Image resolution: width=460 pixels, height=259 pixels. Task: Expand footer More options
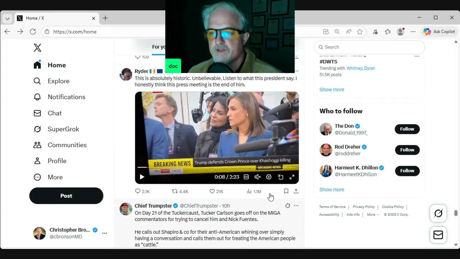pyautogui.click(x=373, y=215)
